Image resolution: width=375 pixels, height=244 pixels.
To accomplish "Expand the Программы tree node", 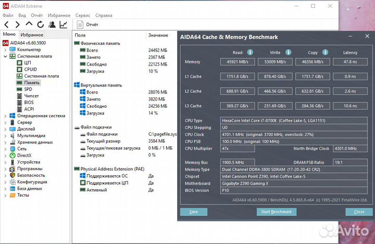I will 6,169.
